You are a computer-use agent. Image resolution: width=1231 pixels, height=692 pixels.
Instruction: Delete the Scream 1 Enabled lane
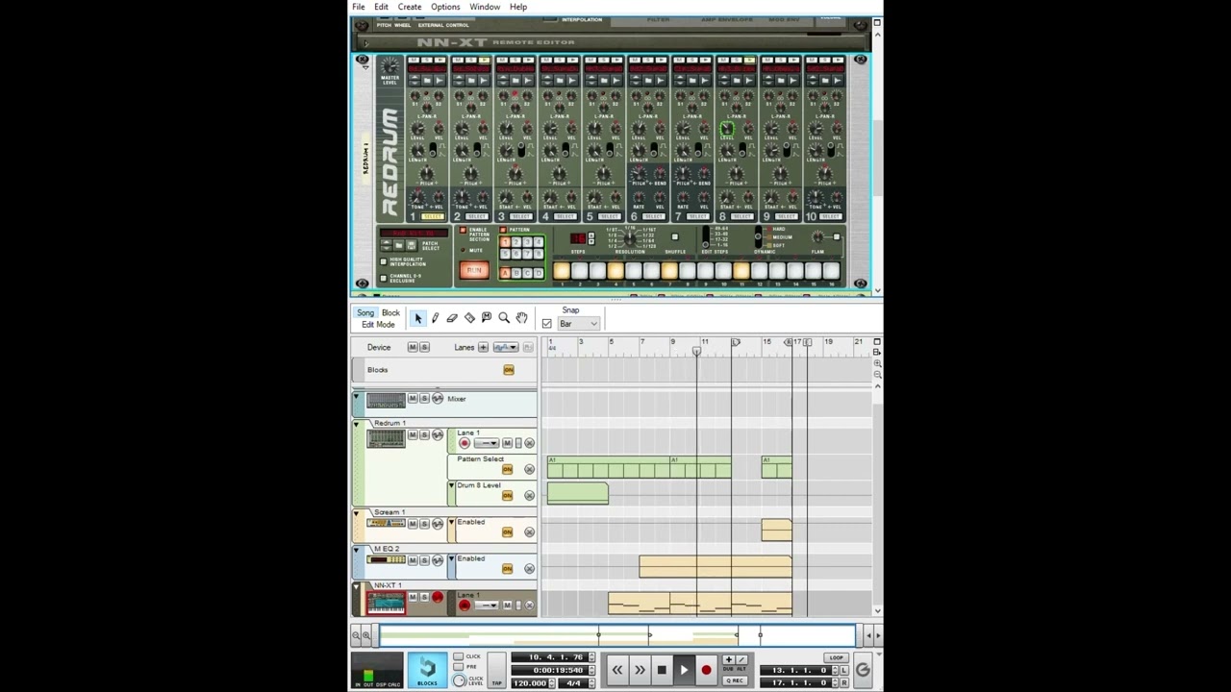(529, 531)
